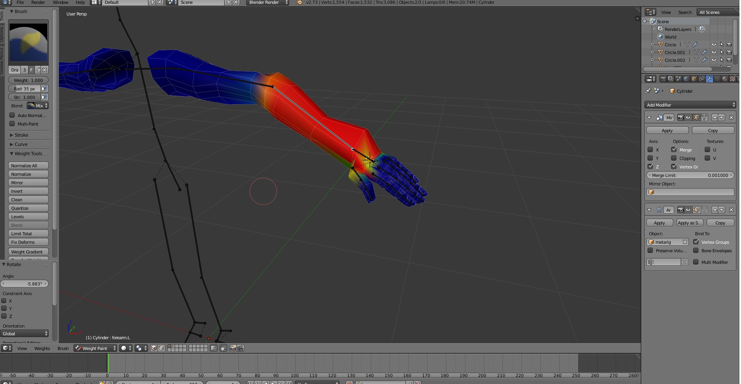Open the World properties tab (globe icon)
The height and width of the screenshot is (384, 741).
(x=686, y=79)
